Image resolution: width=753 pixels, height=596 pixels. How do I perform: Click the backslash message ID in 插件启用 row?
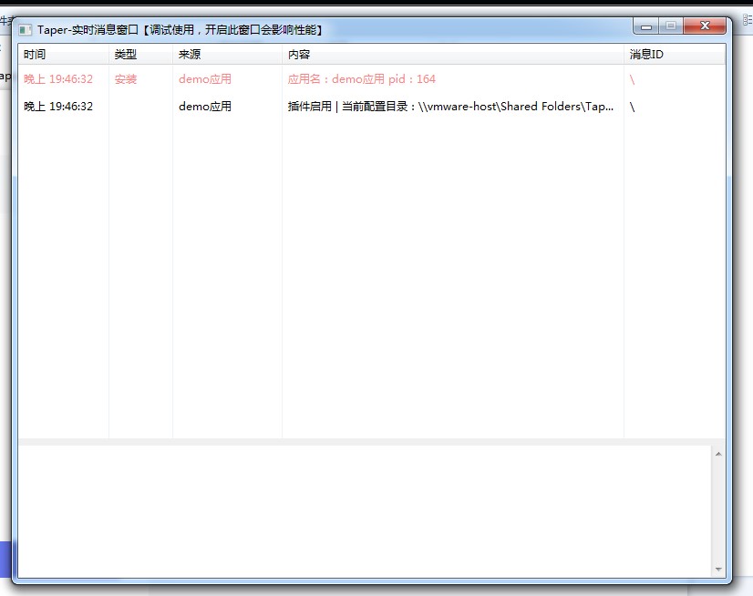click(632, 107)
